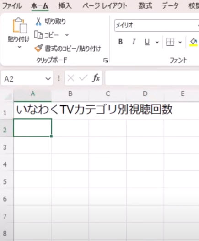Select the Format Painter brush icon
The width and height of the screenshot is (199, 241).
click(38, 49)
